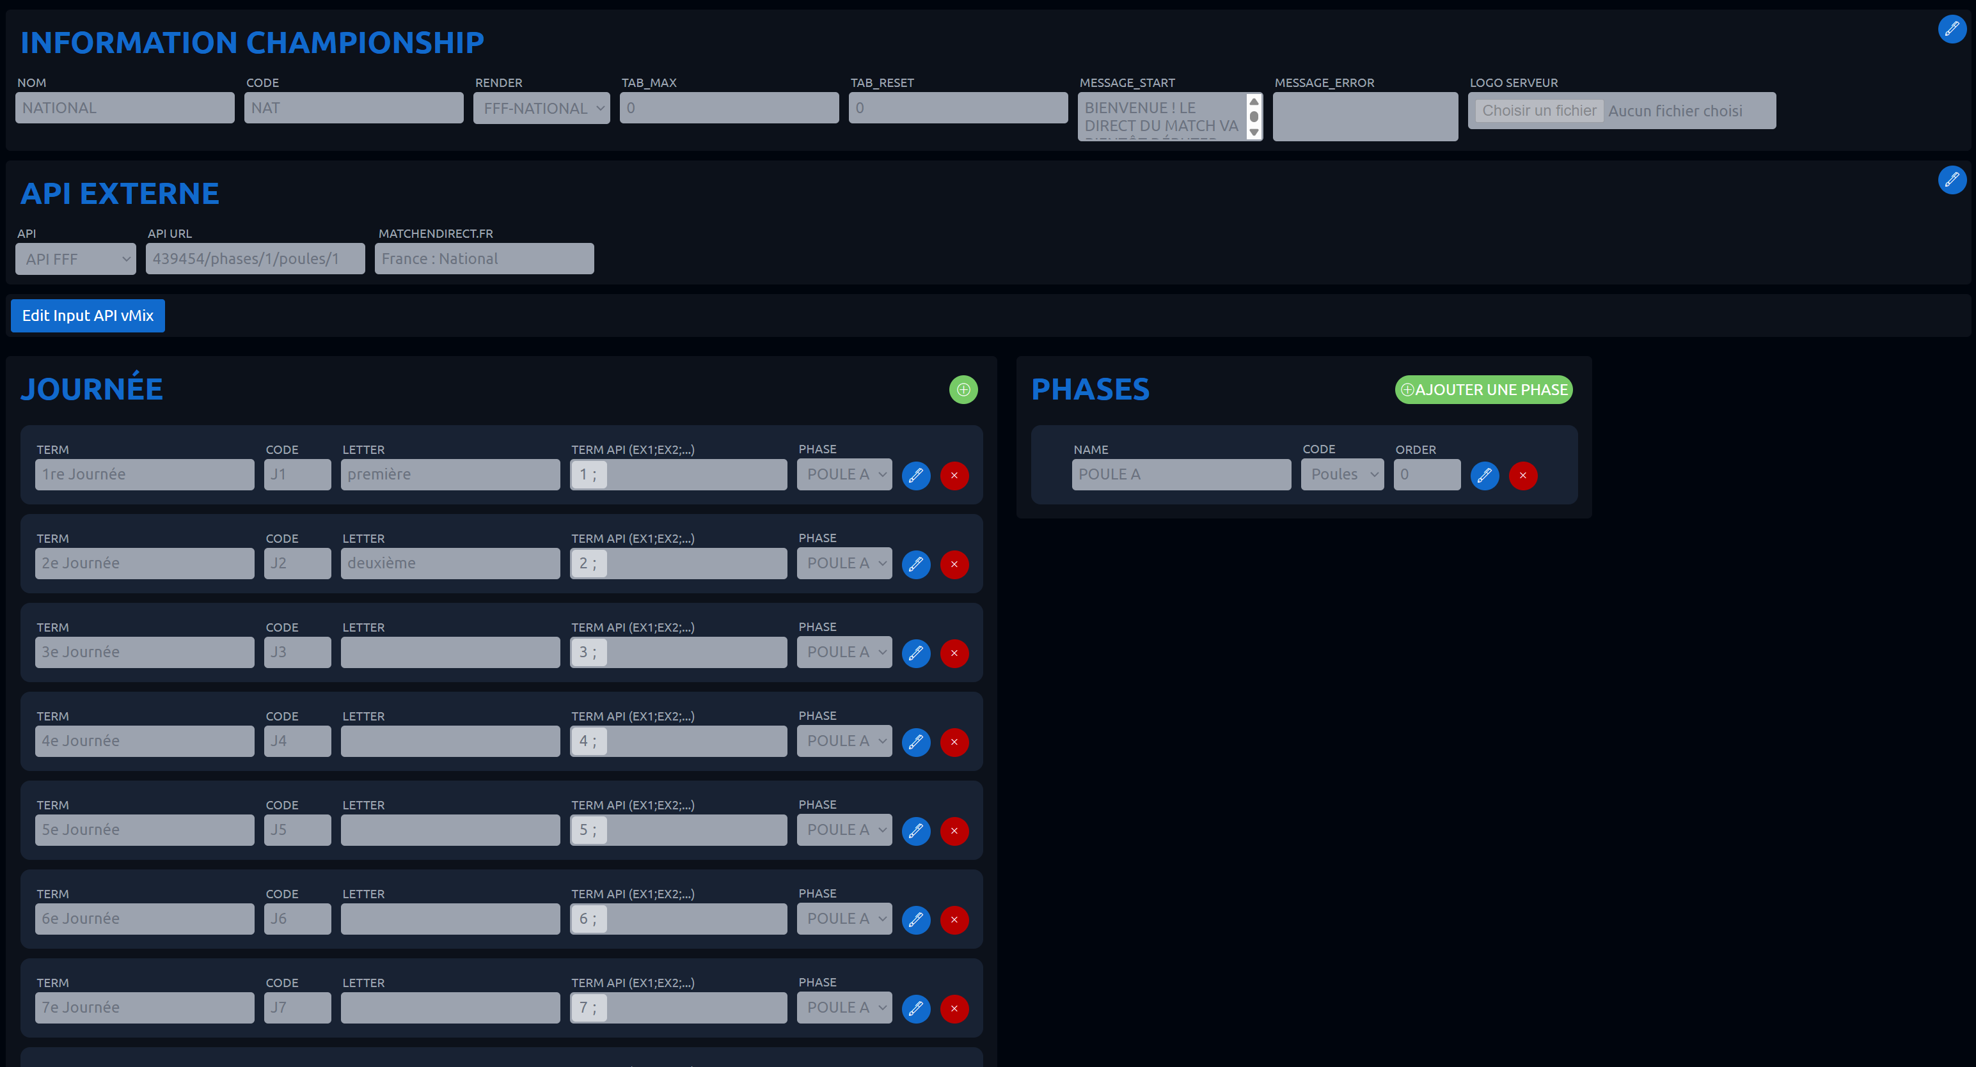Open the API dropdown showing API FFF
Image resolution: width=1976 pixels, height=1067 pixels.
coord(76,259)
